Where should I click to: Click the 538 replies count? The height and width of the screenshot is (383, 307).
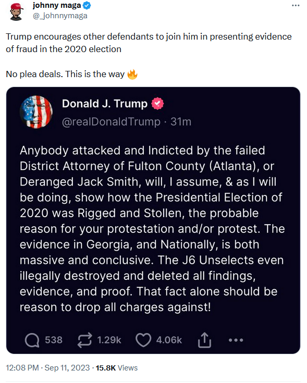pyautogui.click(x=54, y=340)
